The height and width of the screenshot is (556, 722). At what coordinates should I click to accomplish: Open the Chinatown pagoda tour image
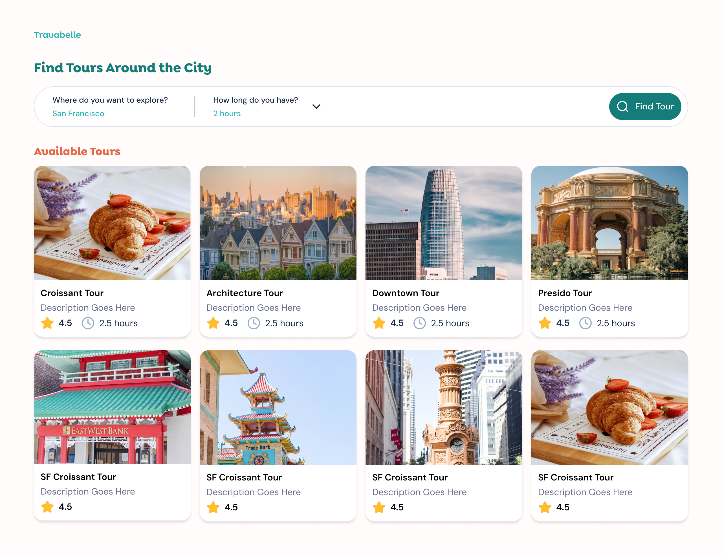278,407
